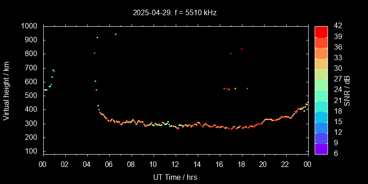
Task: Click the yellow-green 27–30 dB colorbar segment
Action: pyautogui.click(x=321, y=74)
